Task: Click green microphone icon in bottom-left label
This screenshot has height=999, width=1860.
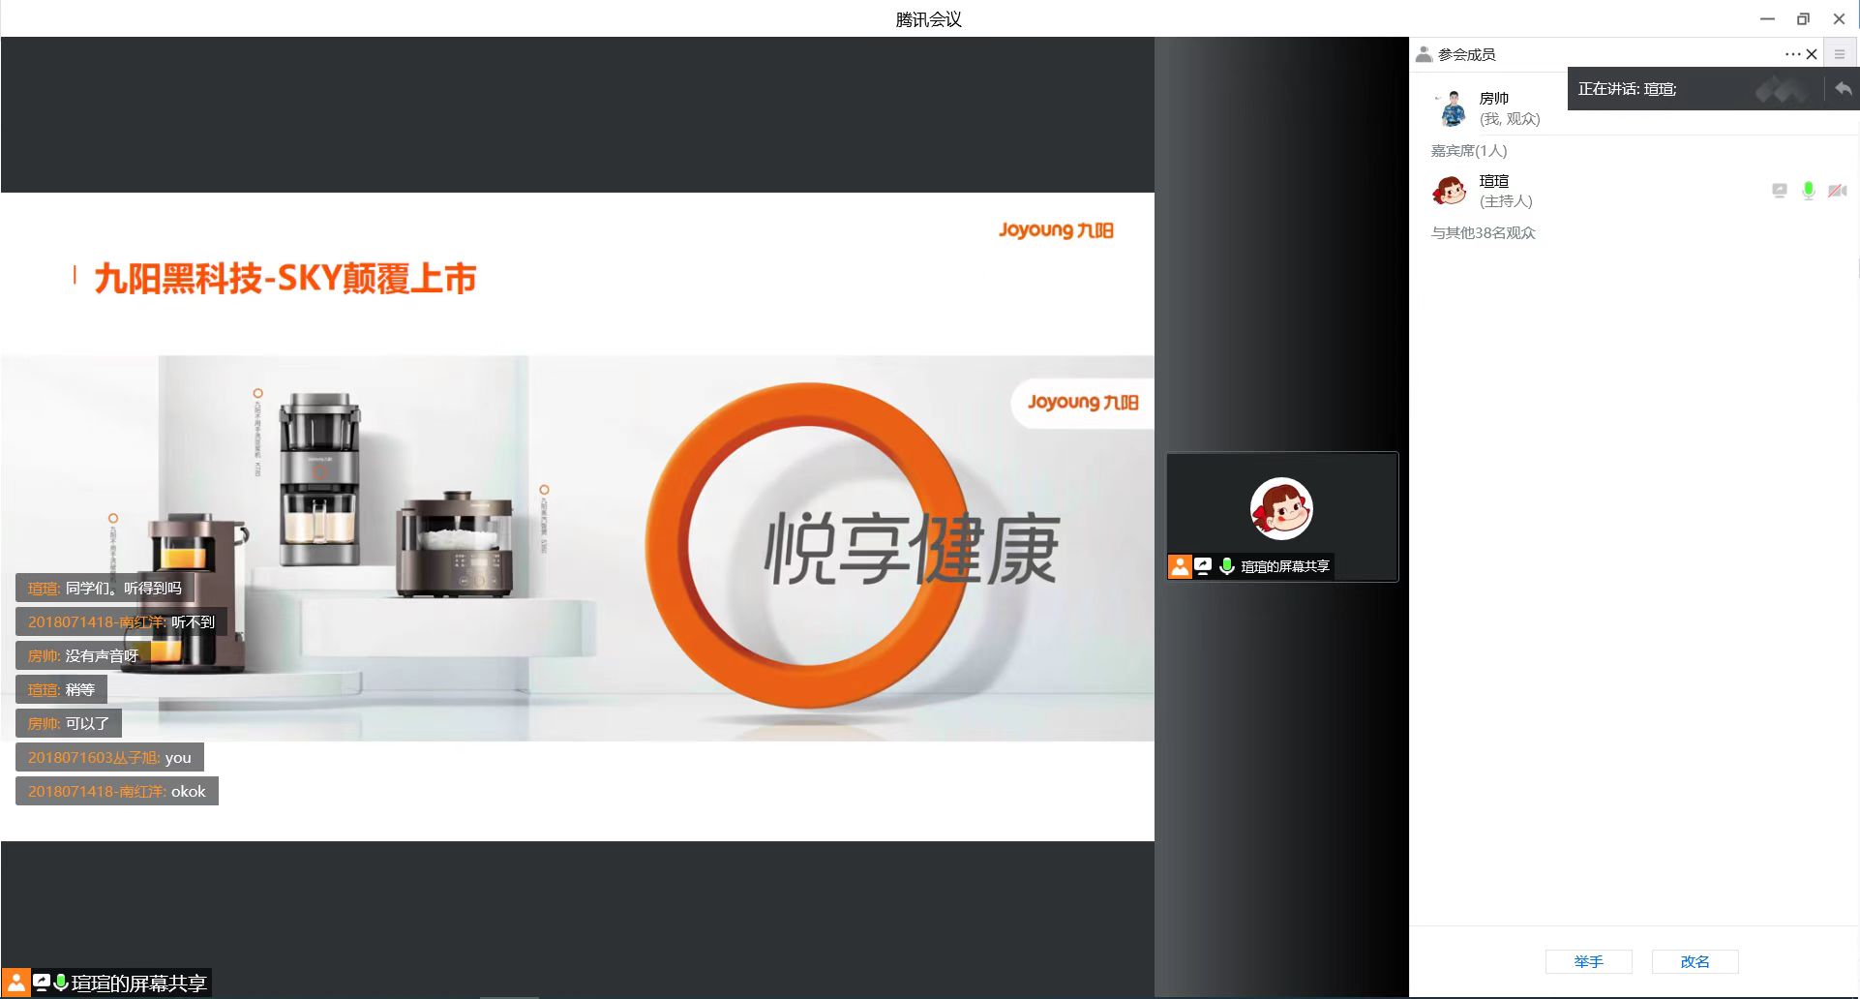Action: click(61, 984)
